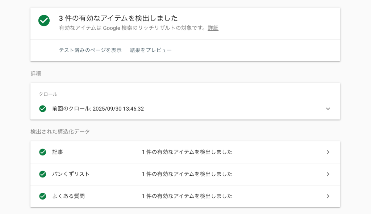Image resolution: width=371 pixels, height=214 pixels.
Task: Click 結果をプレビュー button
Action: click(x=151, y=50)
